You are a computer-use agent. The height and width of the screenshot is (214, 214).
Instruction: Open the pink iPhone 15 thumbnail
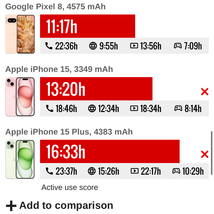tap(20, 97)
